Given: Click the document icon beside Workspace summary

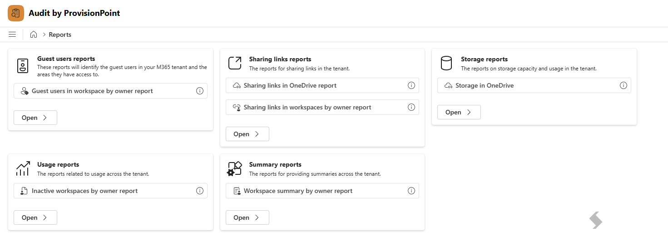Looking at the screenshot, I should (237, 191).
